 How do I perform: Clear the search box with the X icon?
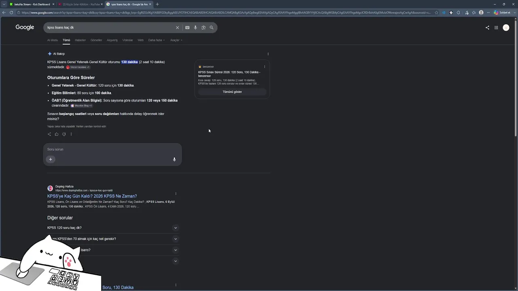coord(177,27)
